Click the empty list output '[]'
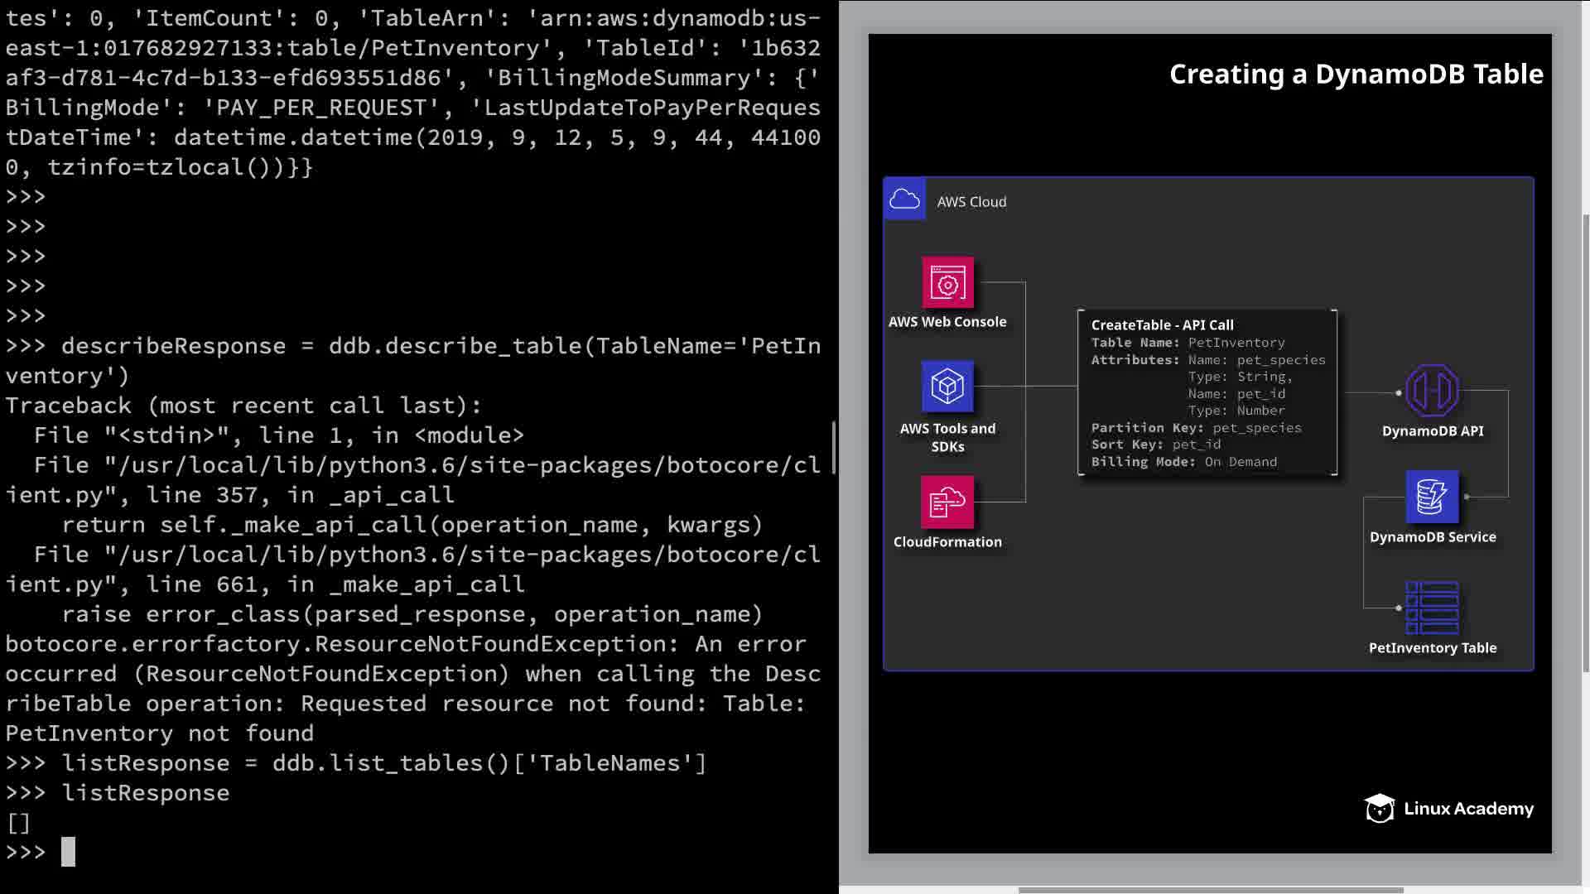Viewport: 1590px width, 894px height. [x=18, y=823]
